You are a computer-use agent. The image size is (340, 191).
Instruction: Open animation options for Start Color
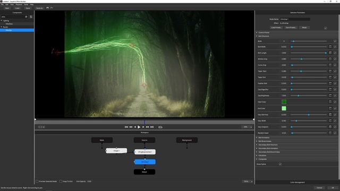[x=330, y=102]
